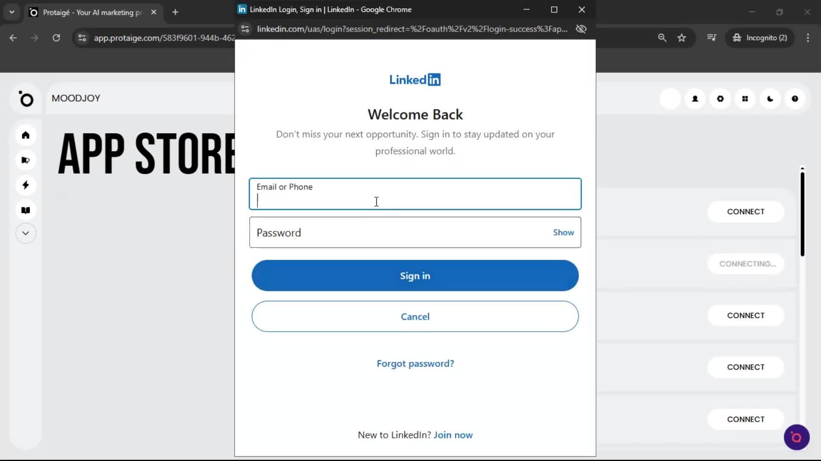Expand the sidebar using the down chevron
This screenshot has height=461, width=821.
(26, 233)
